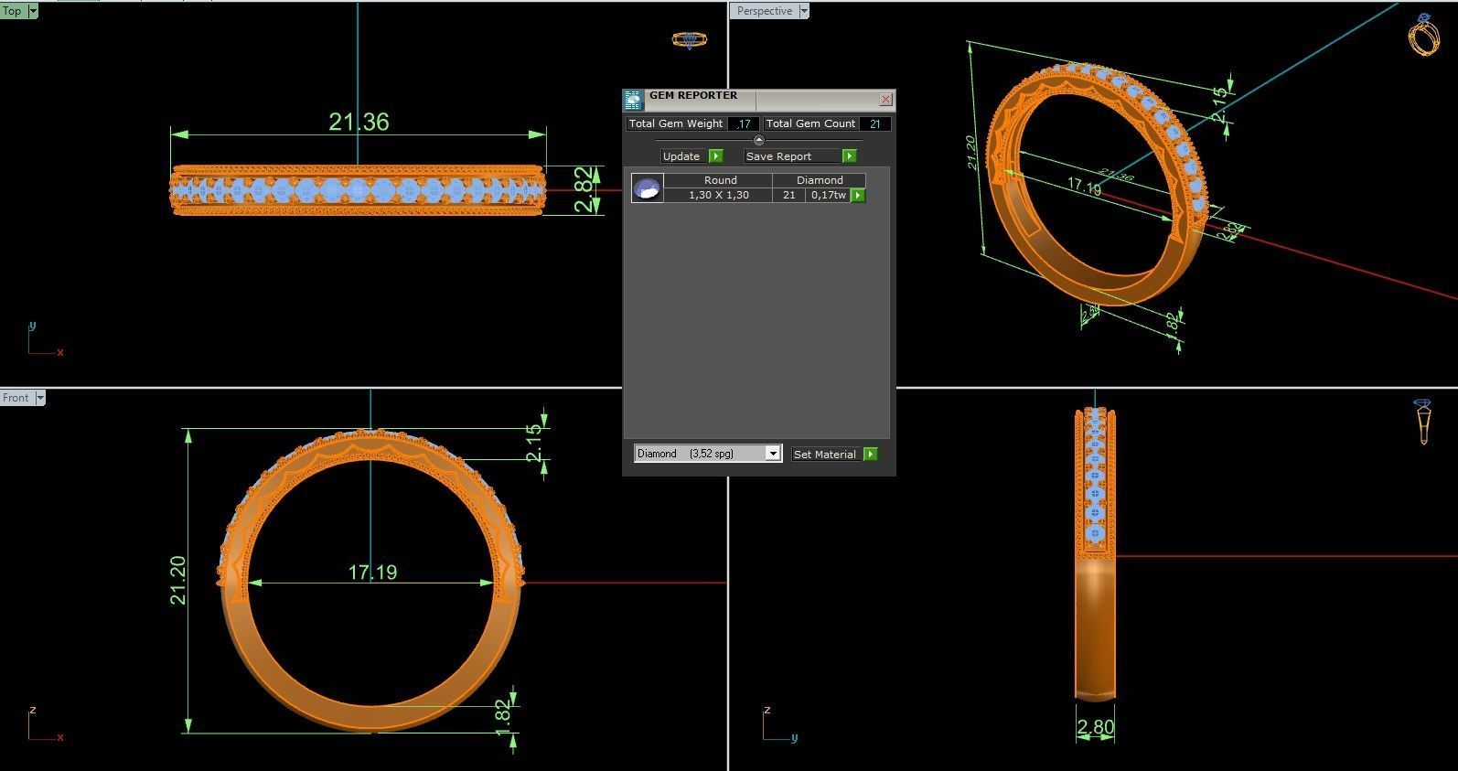1458x771 pixels.
Task: Click the 17.19 dimension in Perspective viewport
Action: [1085, 187]
